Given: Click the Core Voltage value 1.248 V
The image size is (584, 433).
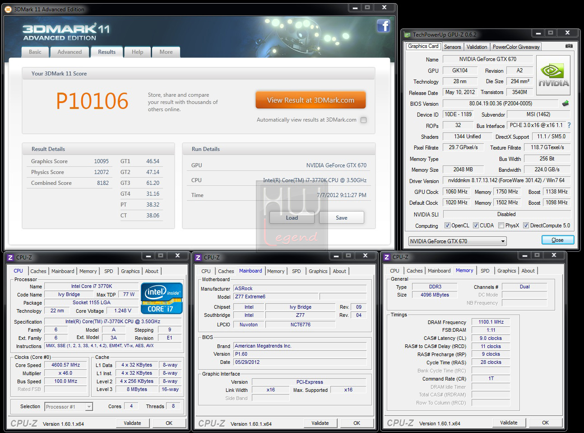Looking at the screenshot, I should (123, 311).
